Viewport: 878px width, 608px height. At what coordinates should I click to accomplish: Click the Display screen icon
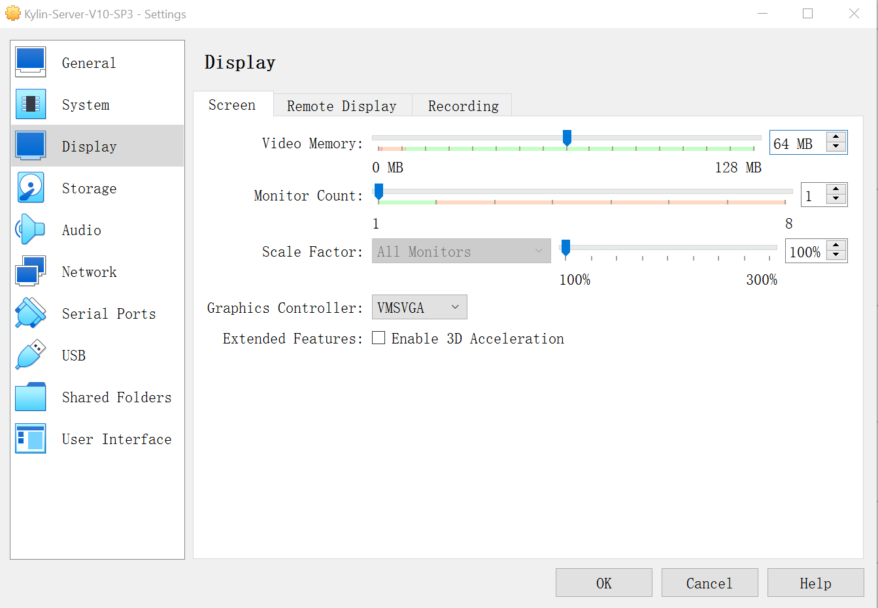click(x=31, y=146)
